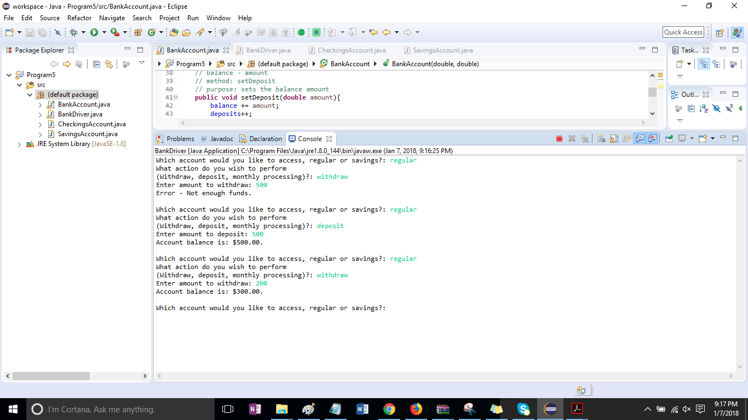Click Collapse All in Package Explorer

[96, 64]
